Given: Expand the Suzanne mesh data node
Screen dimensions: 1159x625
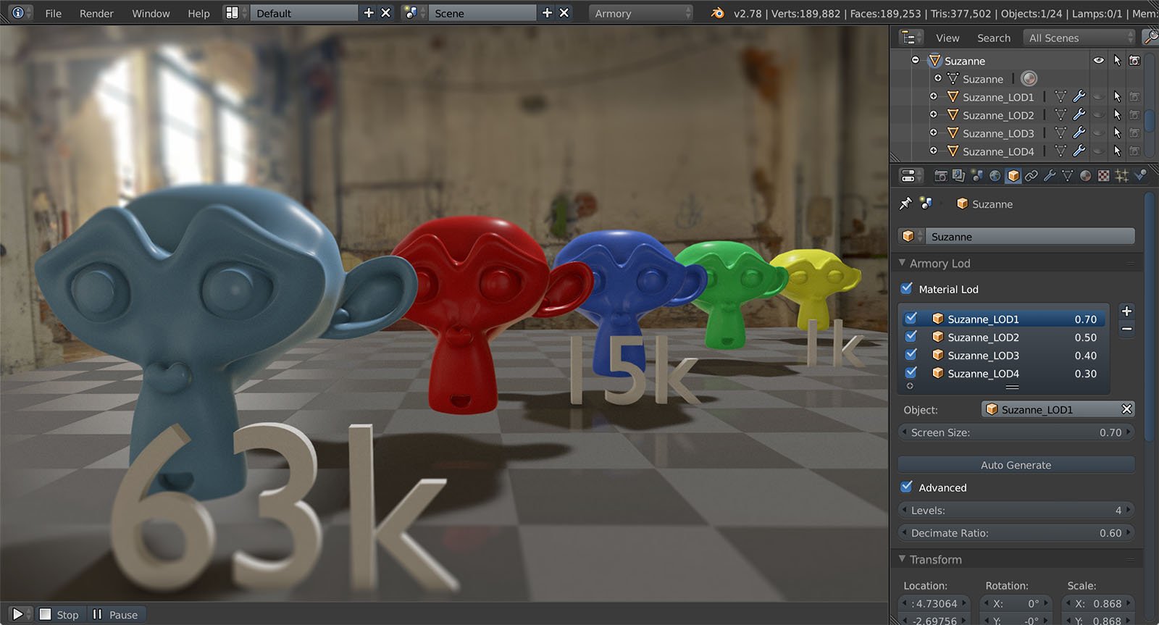Looking at the screenshot, I should (x=937, y=77).
